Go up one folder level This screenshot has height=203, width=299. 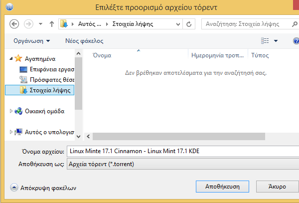click(52, 24)
